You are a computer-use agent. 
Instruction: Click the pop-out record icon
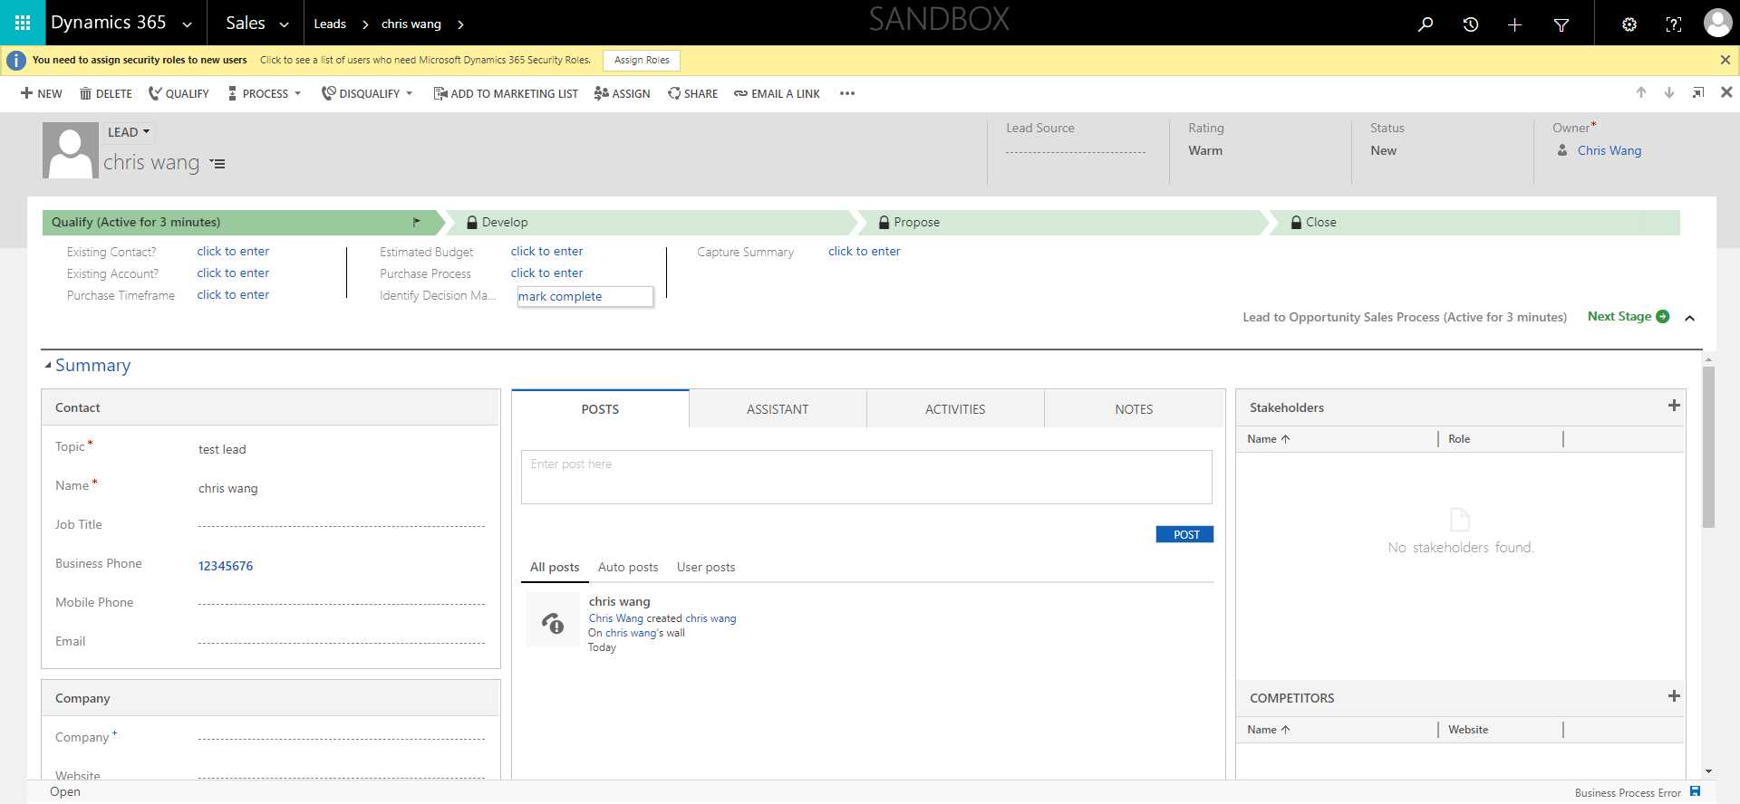click(x=1698, y=92)
